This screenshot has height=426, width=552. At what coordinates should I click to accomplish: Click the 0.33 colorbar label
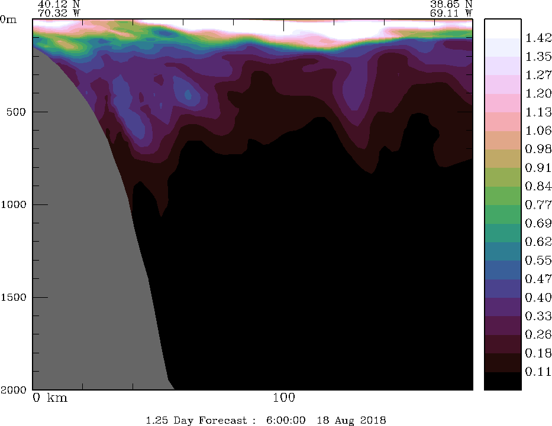pyautogui.click(x=538, y=316)
